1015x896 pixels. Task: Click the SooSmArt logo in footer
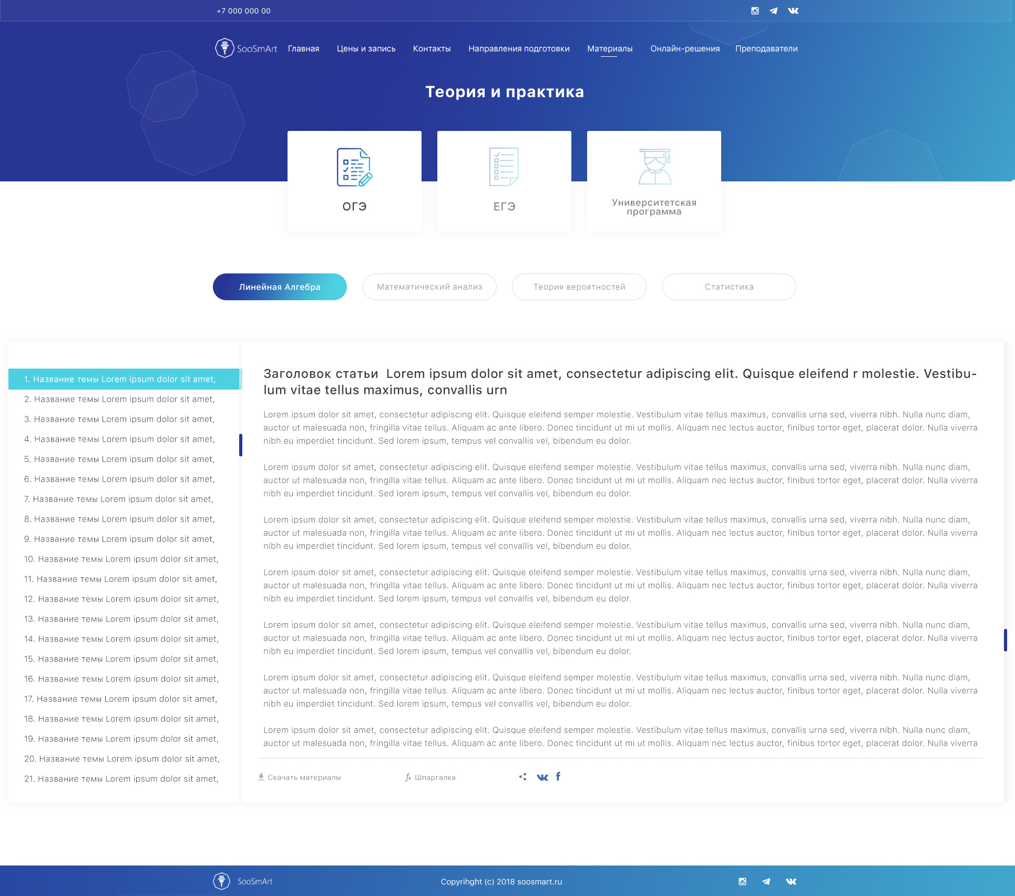click(x=243, y=881)
